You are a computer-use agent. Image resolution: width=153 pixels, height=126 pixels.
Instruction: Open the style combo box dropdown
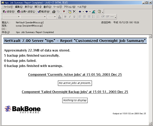click(x=19, y=17)
